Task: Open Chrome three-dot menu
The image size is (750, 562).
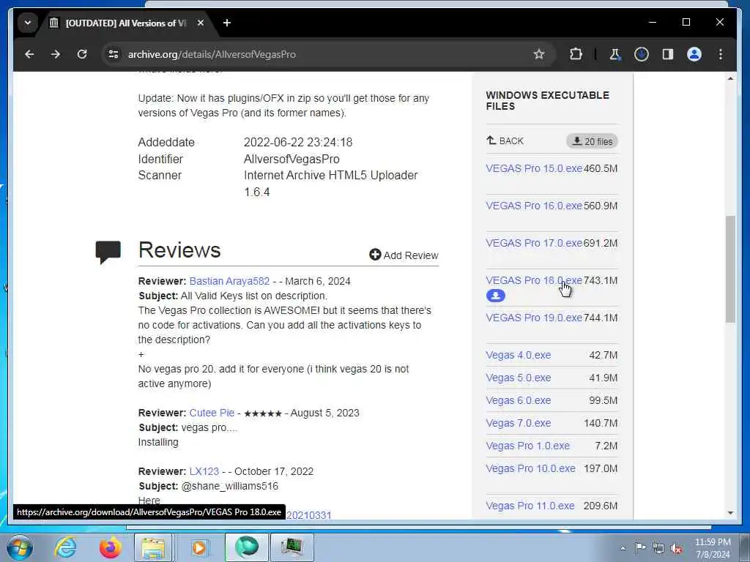Action: 721,54
